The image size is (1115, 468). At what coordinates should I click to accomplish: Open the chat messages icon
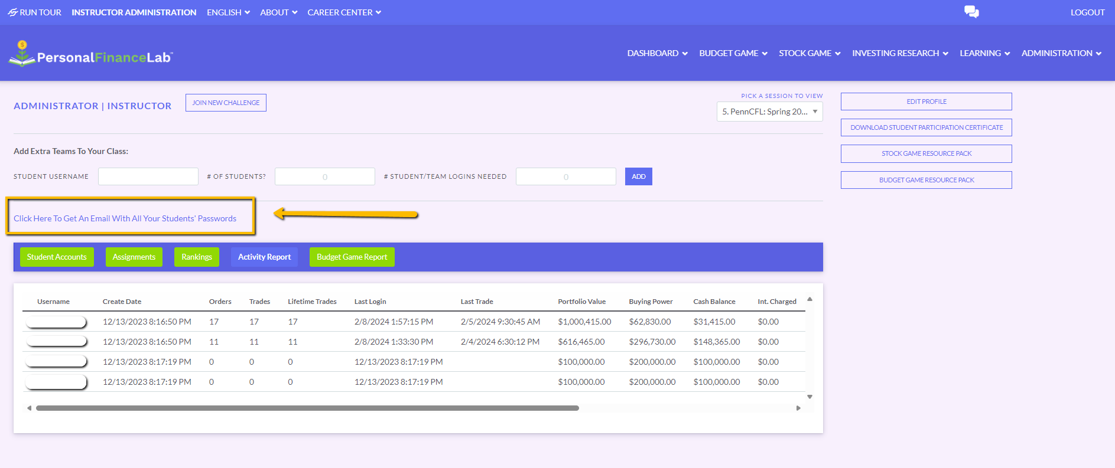971,12
